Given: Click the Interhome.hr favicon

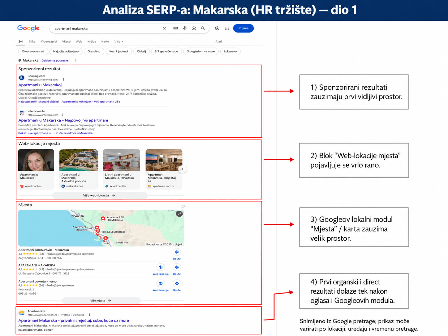Looking at the screenshot, I should [x=22, y=113].
